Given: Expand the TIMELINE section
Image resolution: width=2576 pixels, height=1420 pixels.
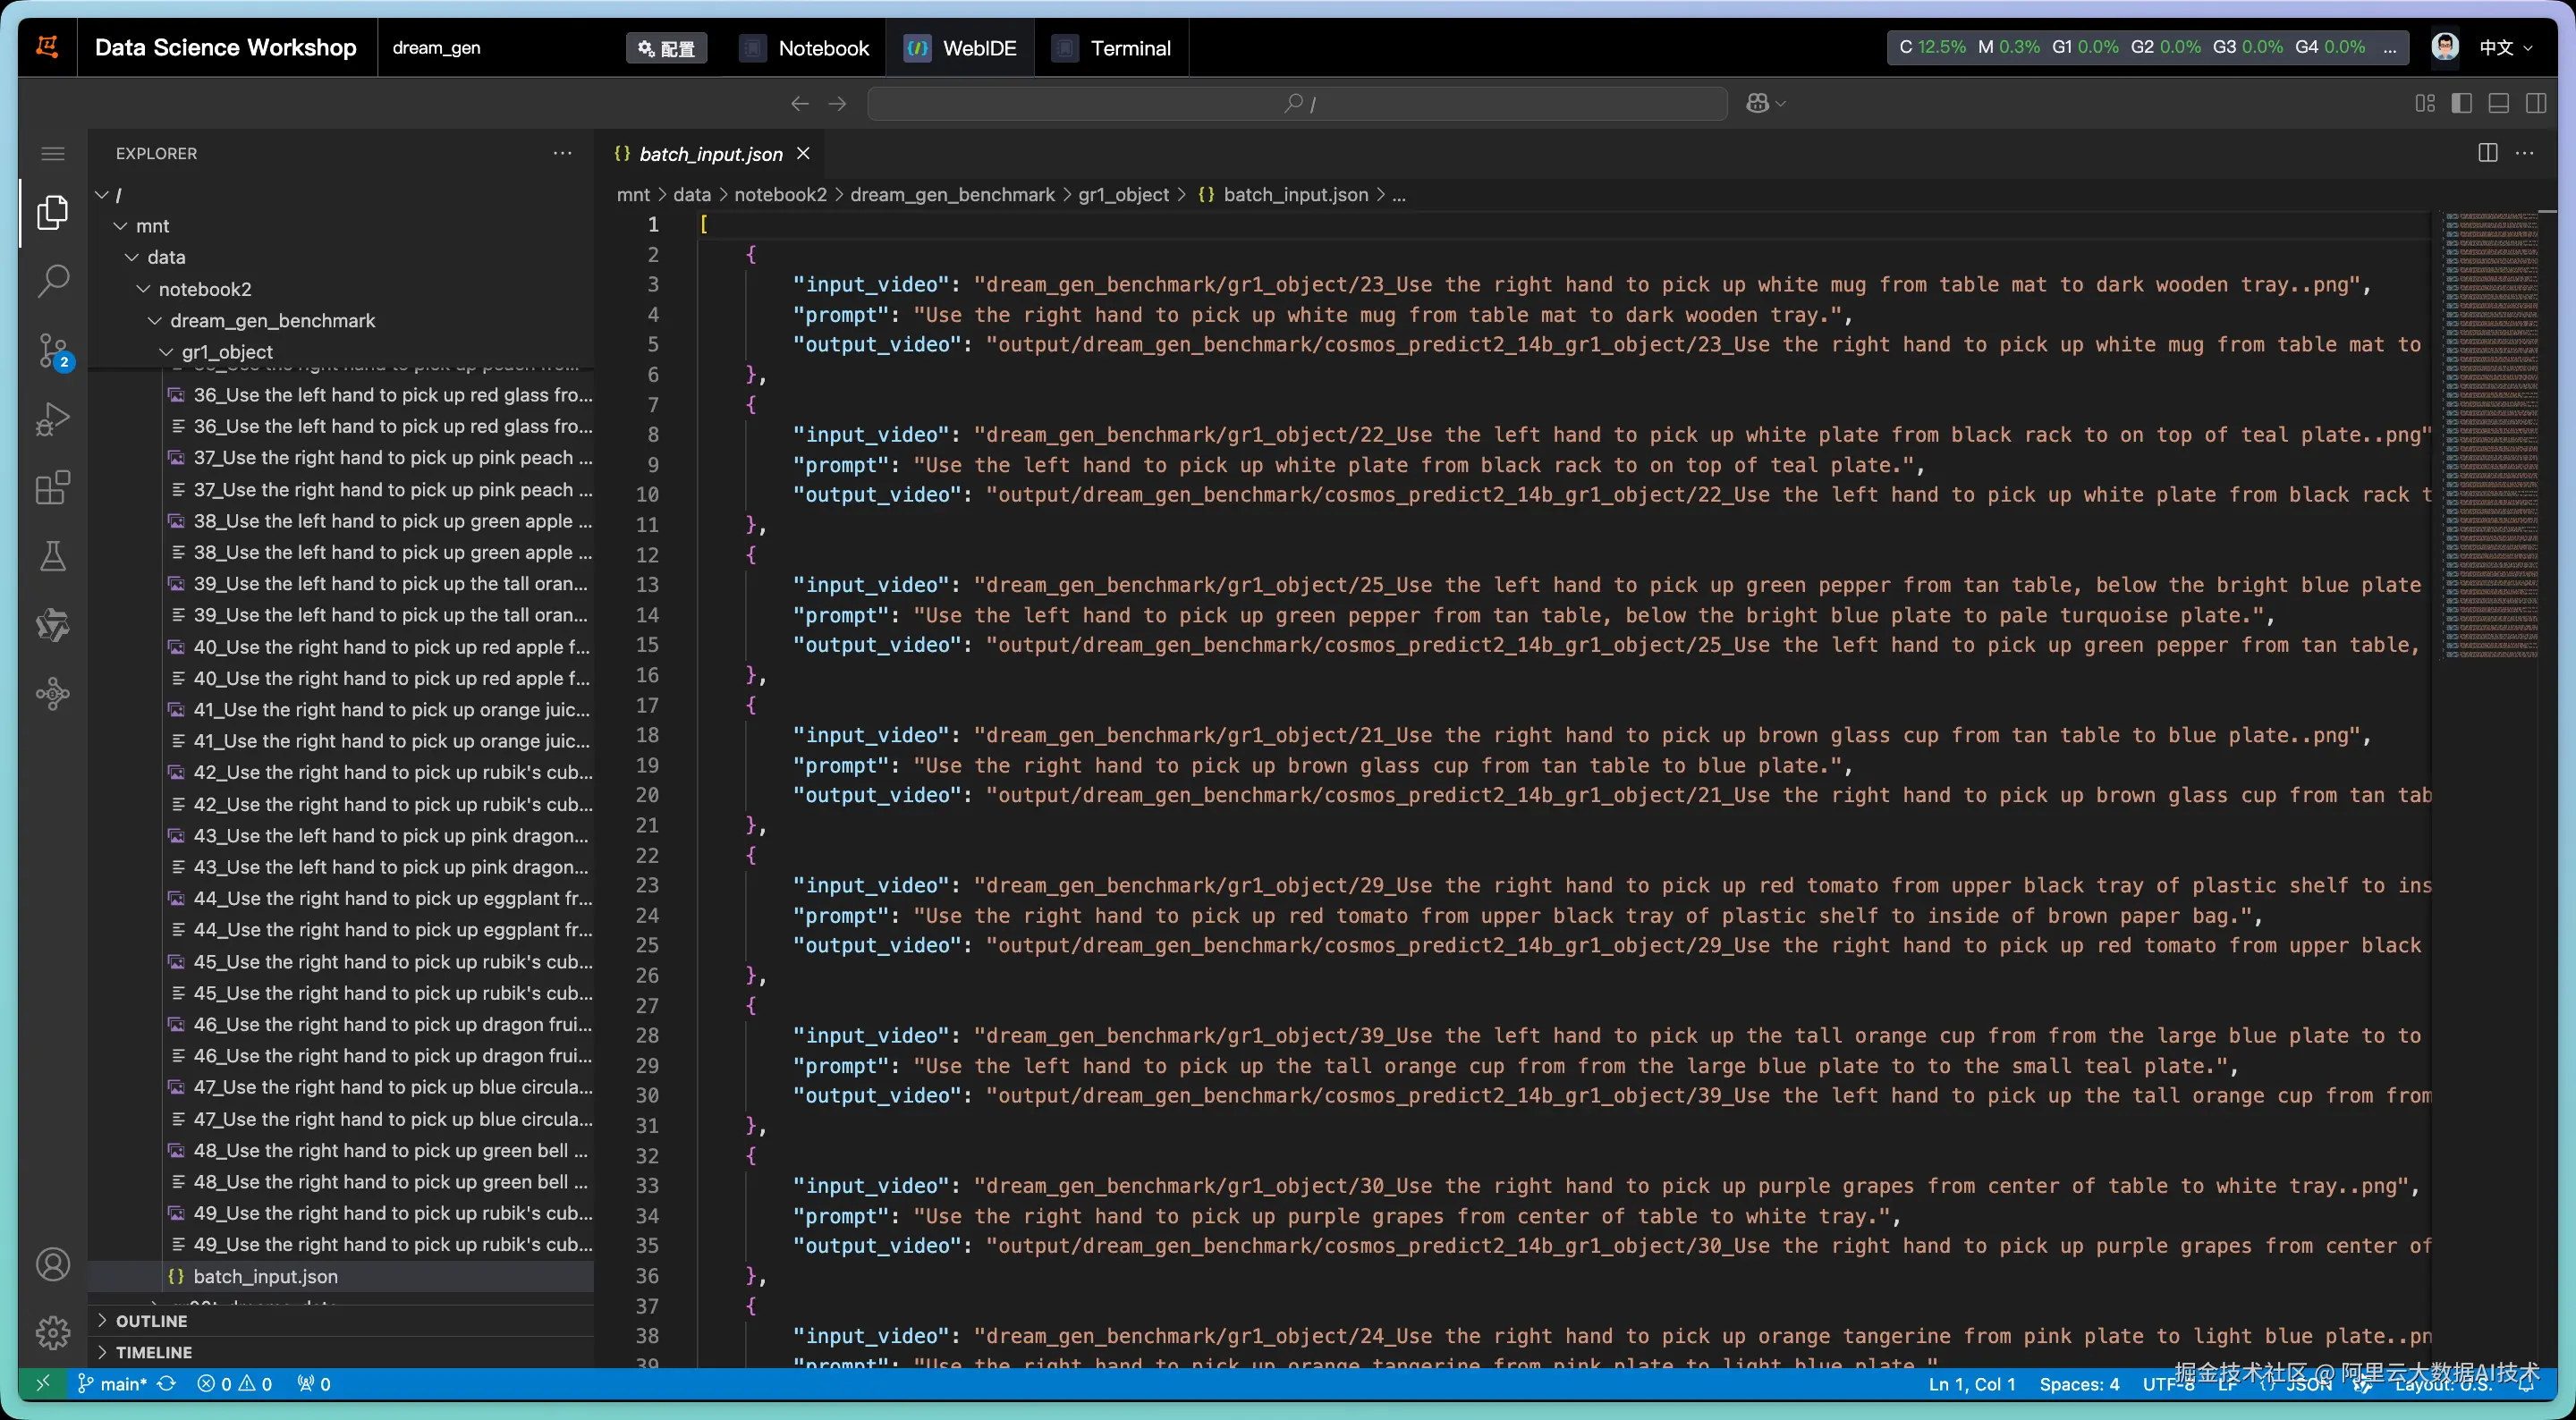Looking at the screenshot, I should (153, 1352).
